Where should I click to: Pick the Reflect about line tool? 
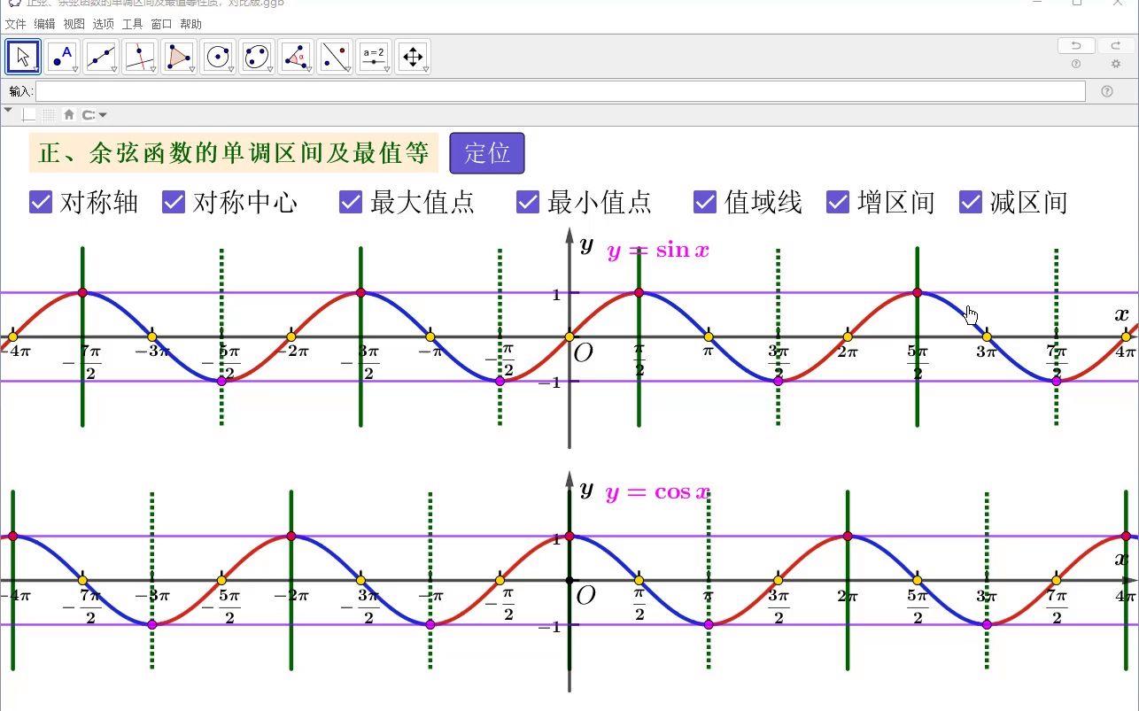[x=335, y=57]
